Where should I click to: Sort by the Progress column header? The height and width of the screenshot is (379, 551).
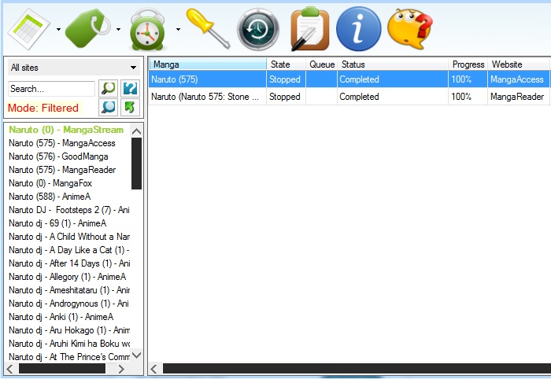click(x=468, y=64)
